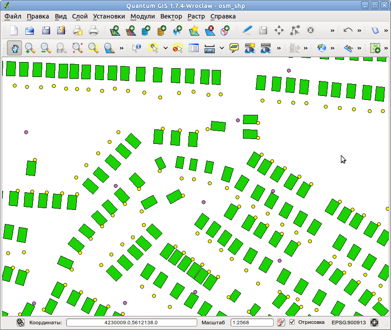Select the Zoom In tool
The image size is (391, 330).
click(x=30, y=48)
